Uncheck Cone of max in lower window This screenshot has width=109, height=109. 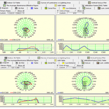point(58,65)
